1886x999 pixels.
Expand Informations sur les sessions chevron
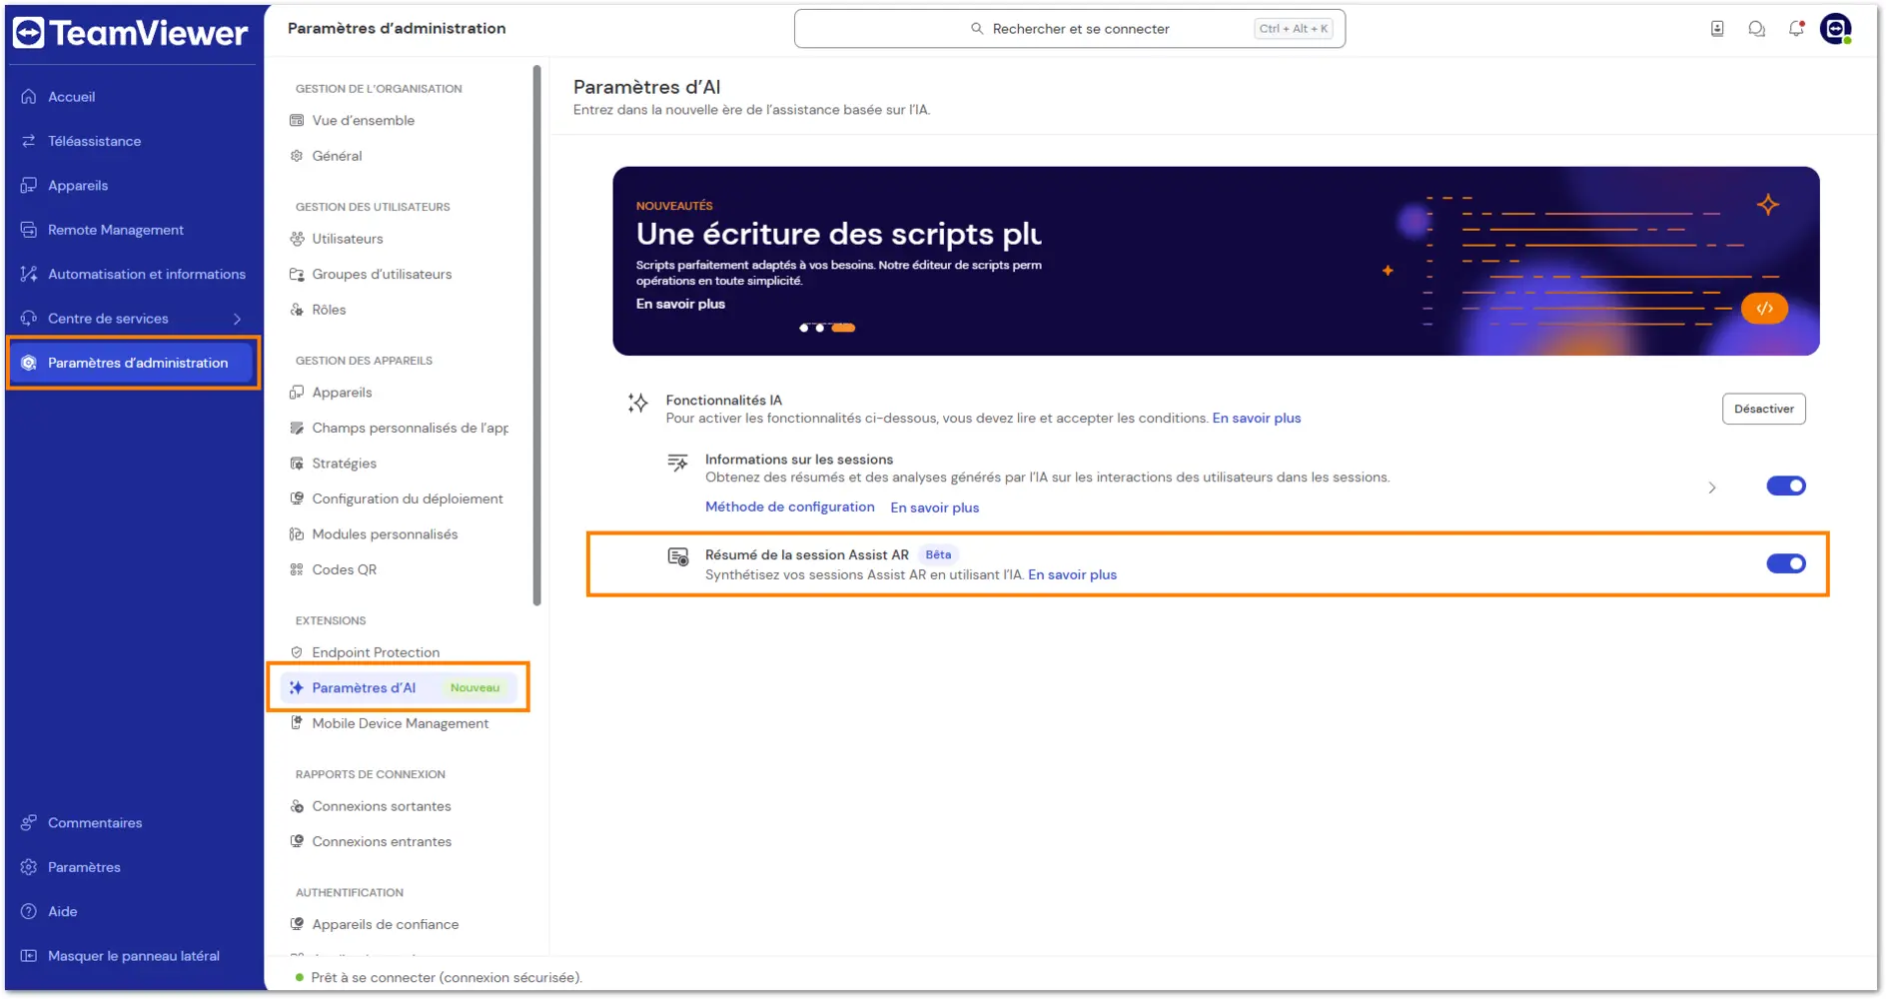click(x=1712, y=489)
